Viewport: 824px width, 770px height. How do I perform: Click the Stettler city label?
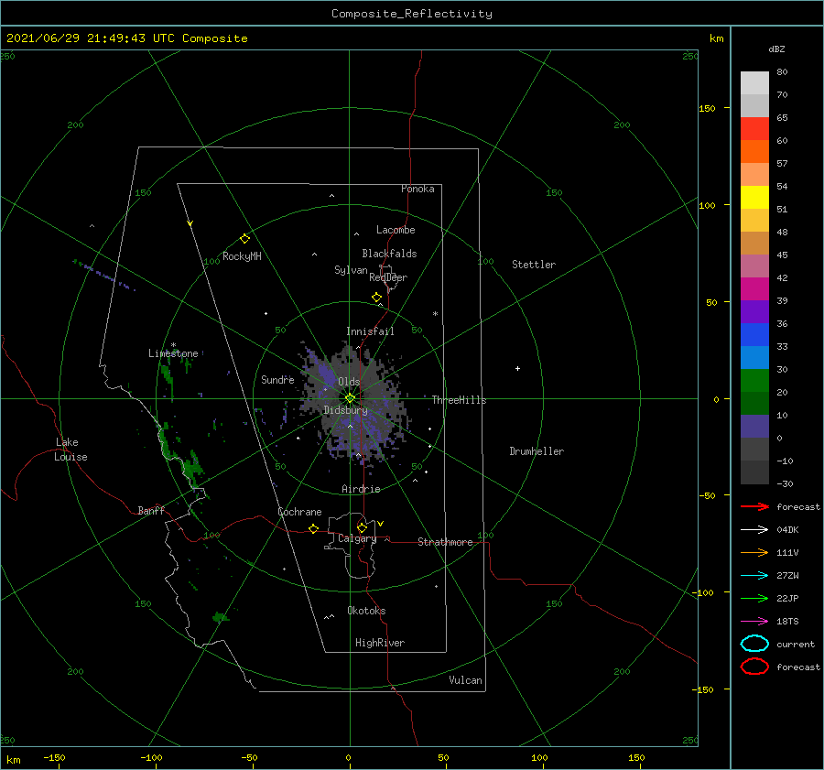(534, 265)
